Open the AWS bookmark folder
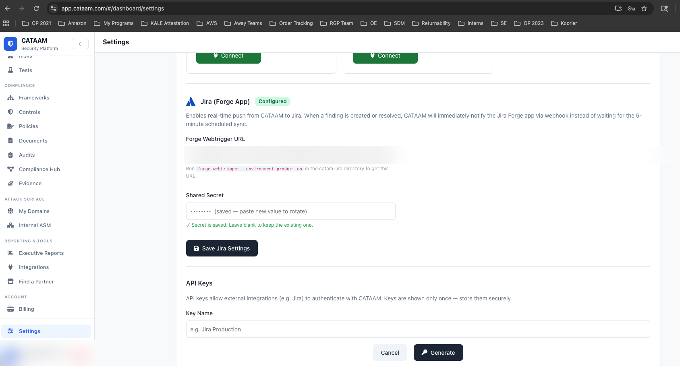680x366 pixels. coord(207,23)
